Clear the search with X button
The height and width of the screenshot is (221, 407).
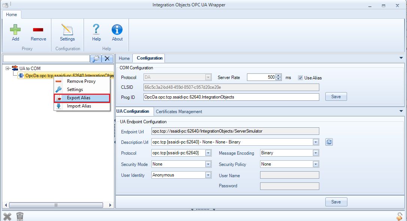pos(107,59)
